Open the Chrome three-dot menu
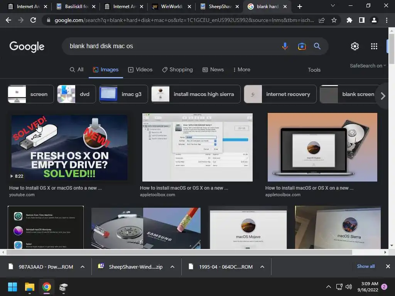Image resolution: width=395 pixels, height=296 pixels. (387, 20)
